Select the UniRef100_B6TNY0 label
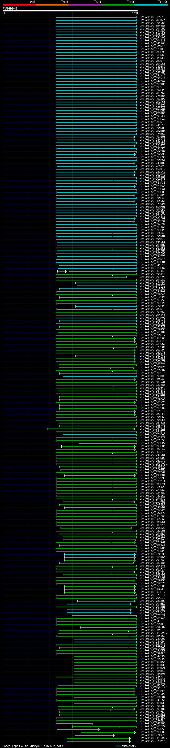 click(152, 403)
